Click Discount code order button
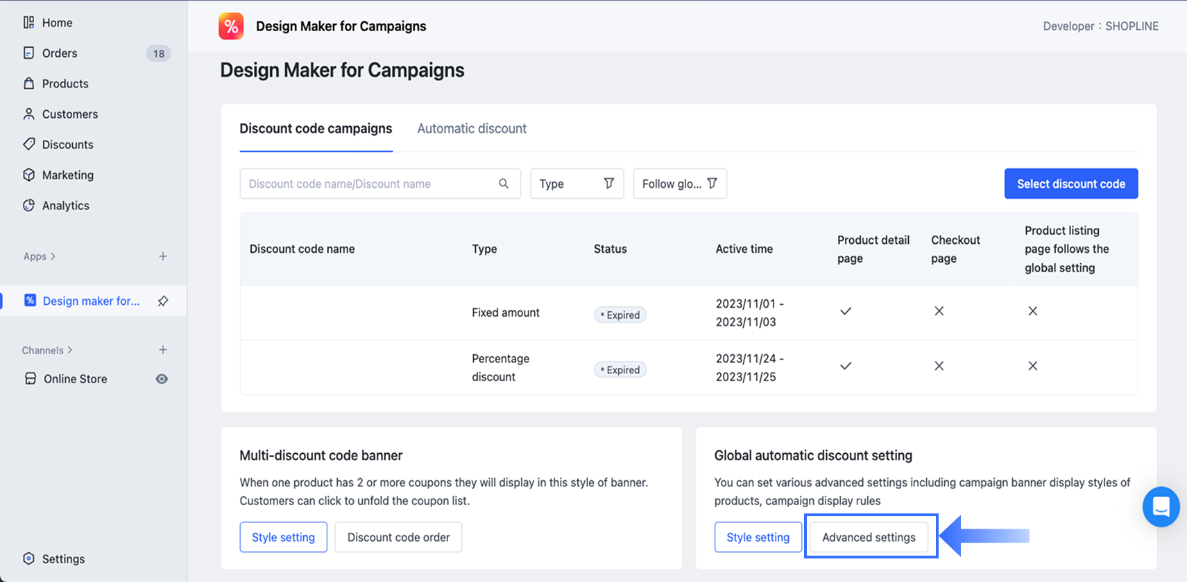The height and width of the screenshot is (582, 1187). [x=398, y=537]
